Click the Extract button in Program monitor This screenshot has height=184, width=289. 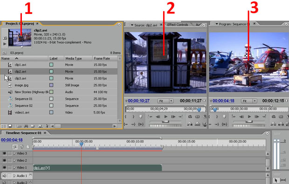click(x=281, y=124)
